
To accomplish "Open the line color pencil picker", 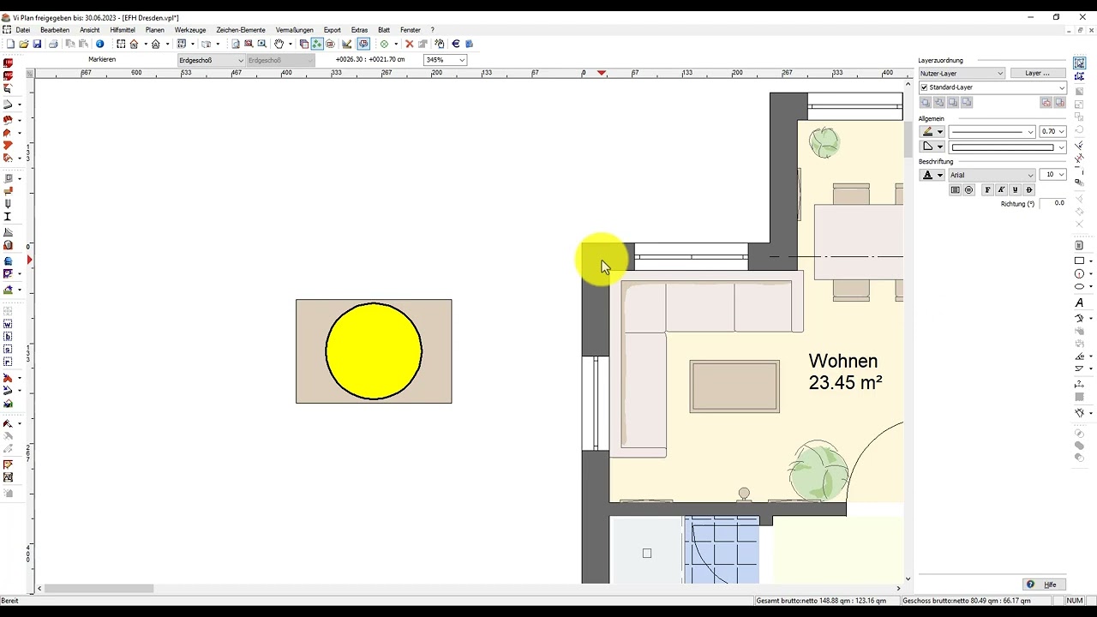I will click(x=932, y=132).
